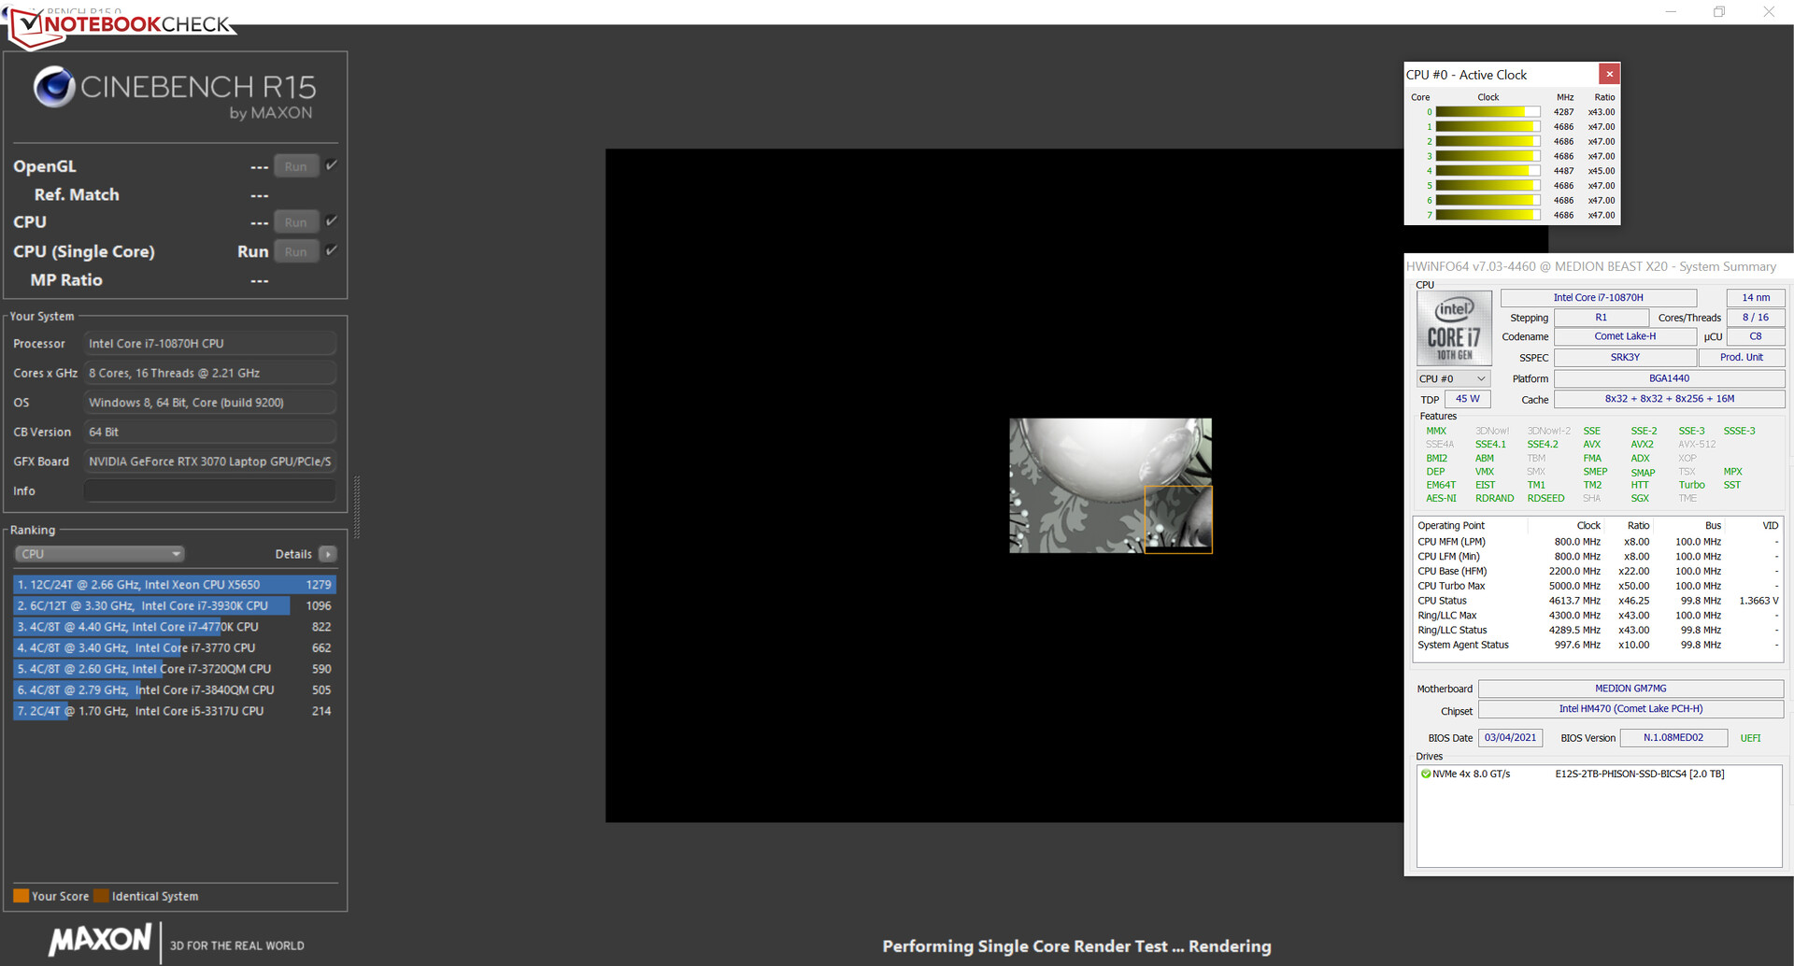Viewport: 1794px width, 966px height.
Task: Click the MEDION GM7MG motherboard field
Action: (x=1630, y=689)
